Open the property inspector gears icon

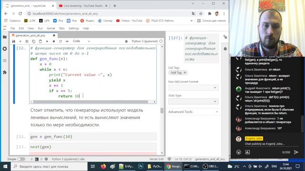225,37
